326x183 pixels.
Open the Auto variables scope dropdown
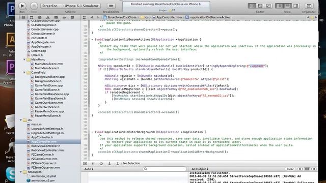coord(89,169)
